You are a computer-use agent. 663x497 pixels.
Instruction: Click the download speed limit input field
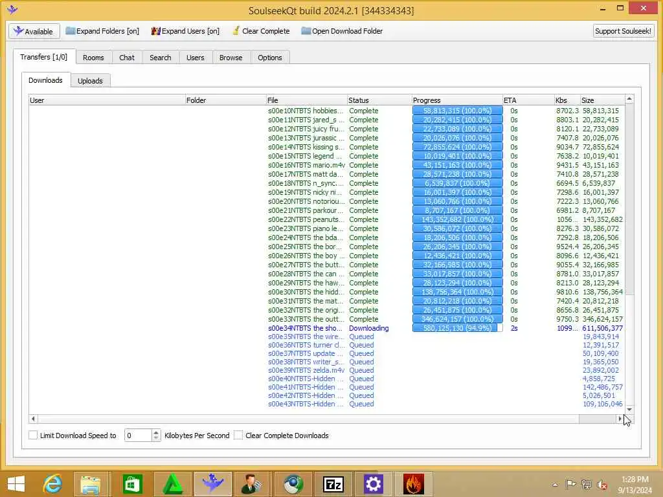[139, 436]
